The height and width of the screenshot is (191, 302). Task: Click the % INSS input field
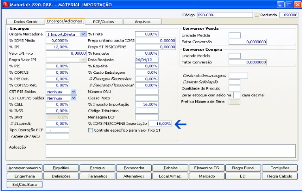pyautogui.click(x=57, y=111)
